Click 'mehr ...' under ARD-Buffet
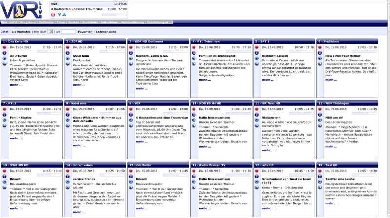This screenshot has height=218, width=390. point(16,85)
